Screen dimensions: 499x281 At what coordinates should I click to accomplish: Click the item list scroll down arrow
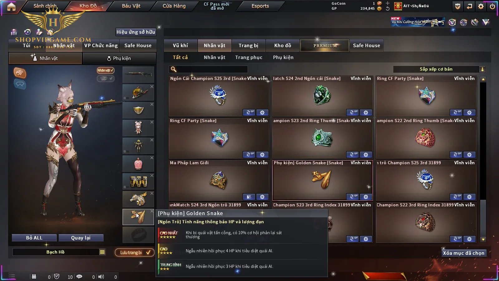483,239
